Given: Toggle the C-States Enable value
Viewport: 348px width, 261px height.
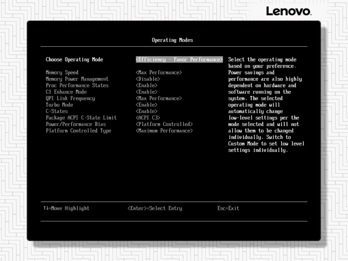Looking at the screenshot, I should click(x=146, y=111).
